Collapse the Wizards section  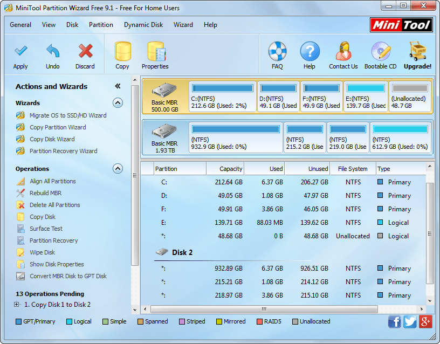click(118, 103)
